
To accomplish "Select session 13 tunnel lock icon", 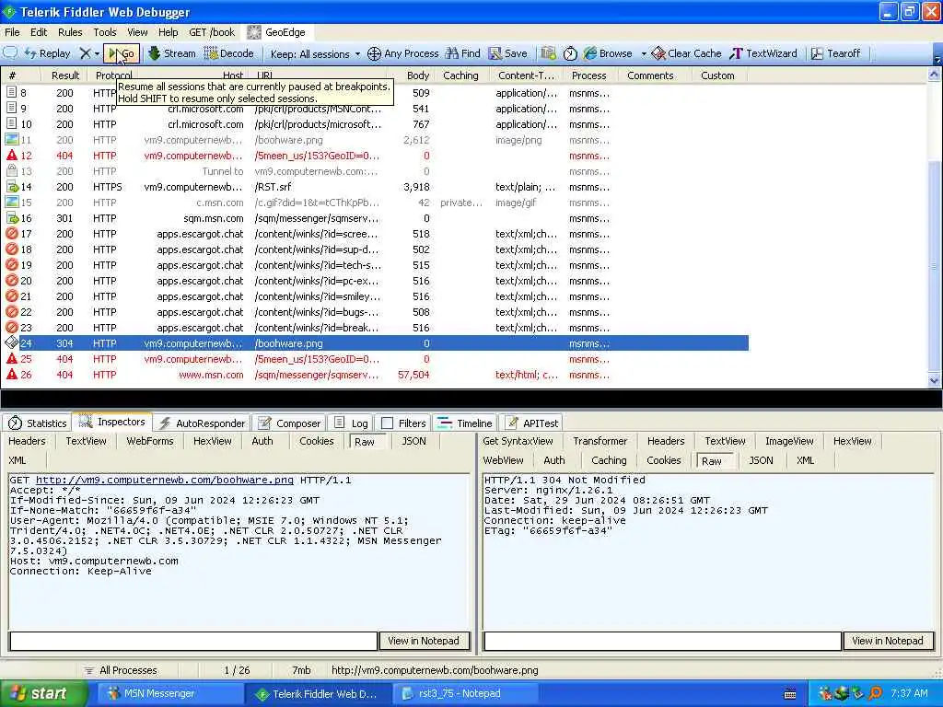I will click(11, 170).
